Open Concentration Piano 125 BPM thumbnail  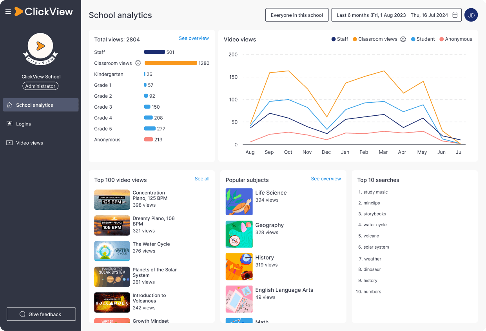click(112, 200)
